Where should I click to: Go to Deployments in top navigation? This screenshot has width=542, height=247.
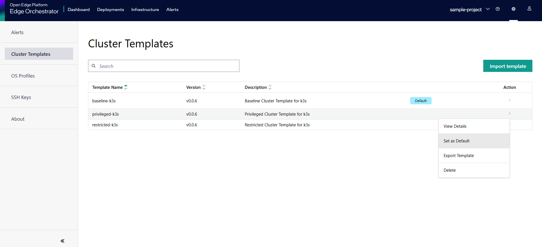click(x=110, y=10)
